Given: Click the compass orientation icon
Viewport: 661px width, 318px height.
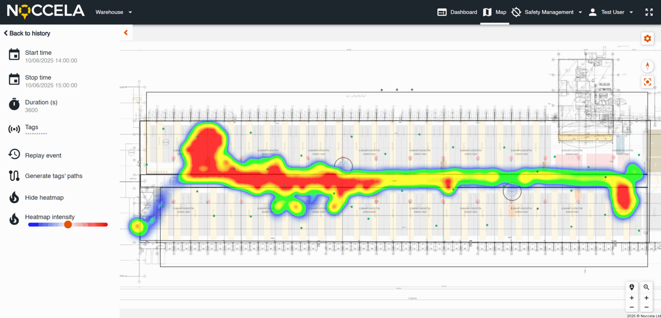Looking at the screenshot, I should [x=647, y=66].
